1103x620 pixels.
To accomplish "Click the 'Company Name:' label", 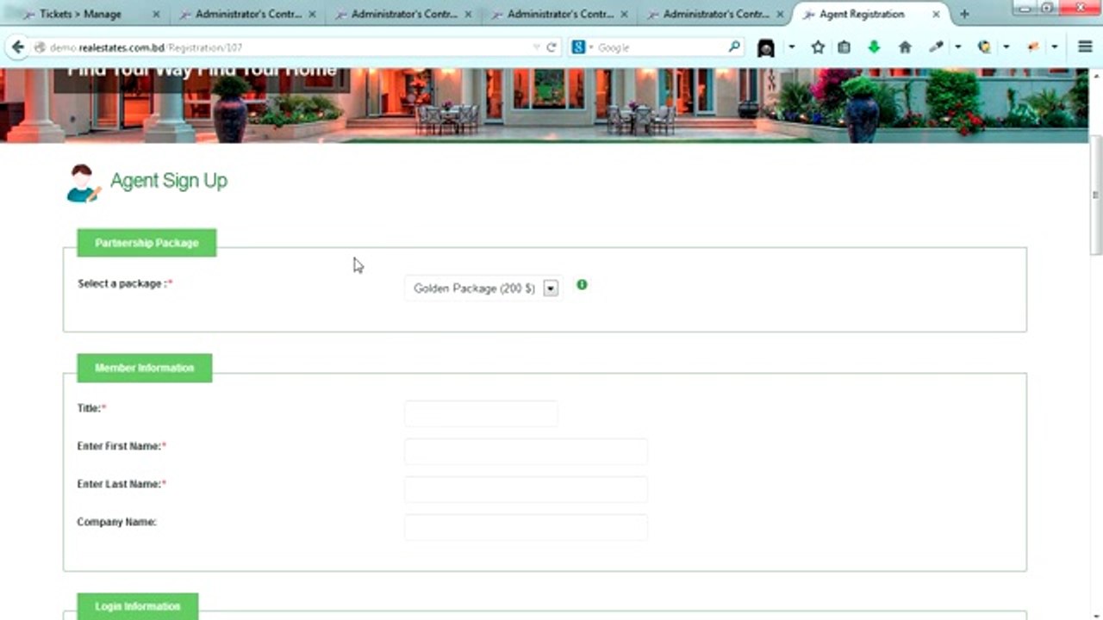I will point(117,522).
